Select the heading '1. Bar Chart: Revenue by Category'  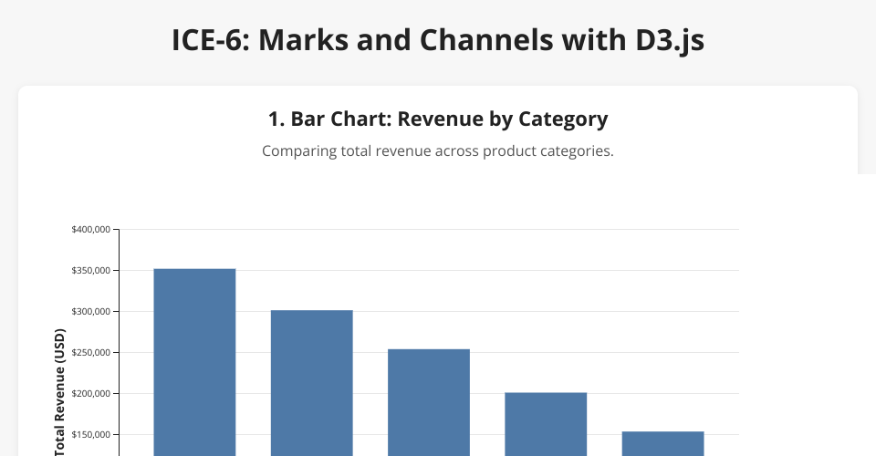[438, 119]
